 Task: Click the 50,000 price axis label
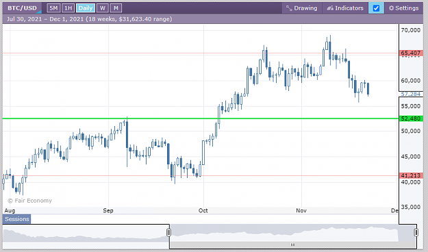point(410,131)
